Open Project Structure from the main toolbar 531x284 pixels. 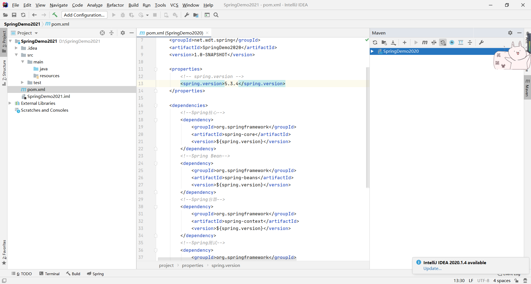[196, 15]
